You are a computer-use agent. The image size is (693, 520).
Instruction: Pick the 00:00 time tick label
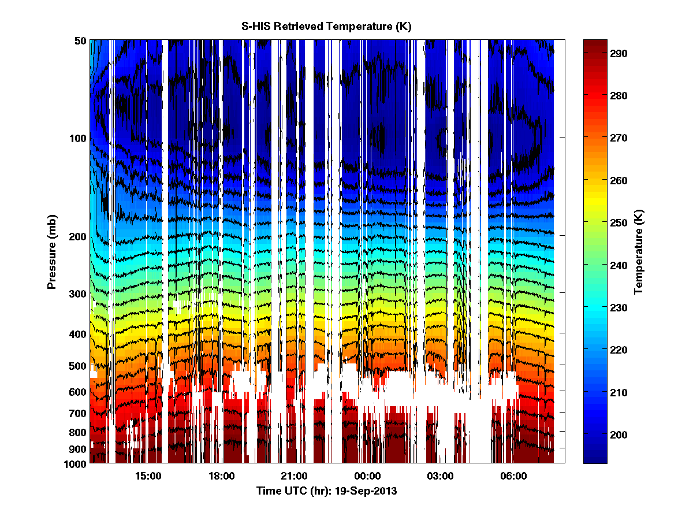(367, 476)
